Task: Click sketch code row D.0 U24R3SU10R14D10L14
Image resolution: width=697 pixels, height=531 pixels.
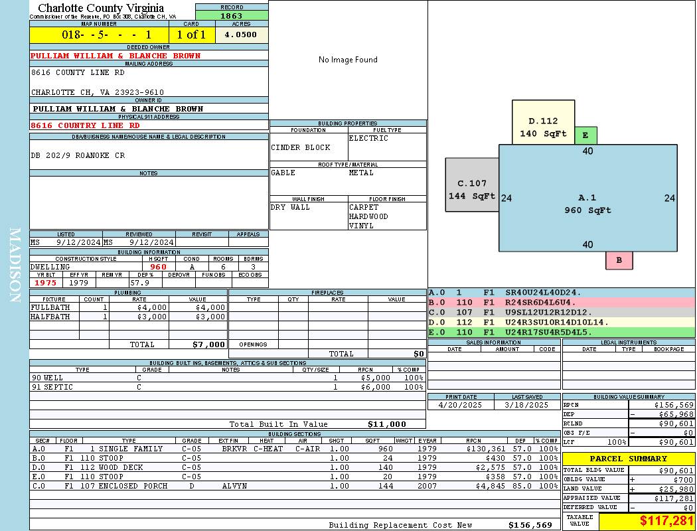Action: (x=562, y=322)
